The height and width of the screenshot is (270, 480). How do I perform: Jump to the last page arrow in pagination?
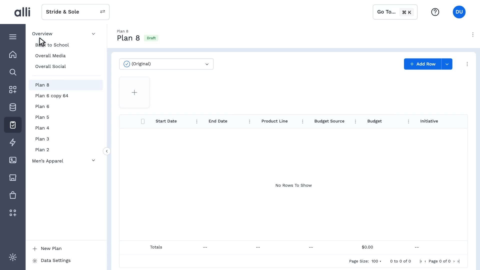coord(458,261)
